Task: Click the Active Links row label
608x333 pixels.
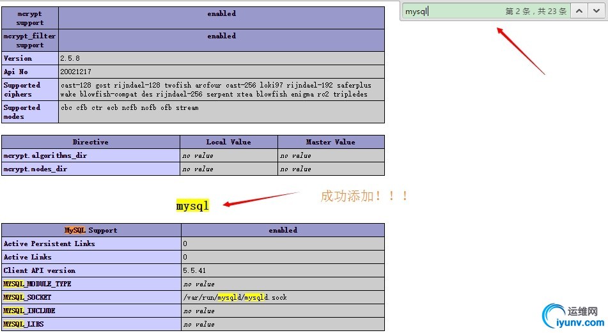Action: pos(27,257)
